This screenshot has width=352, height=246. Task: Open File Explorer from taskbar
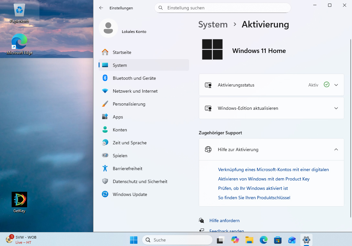point(249,240)
